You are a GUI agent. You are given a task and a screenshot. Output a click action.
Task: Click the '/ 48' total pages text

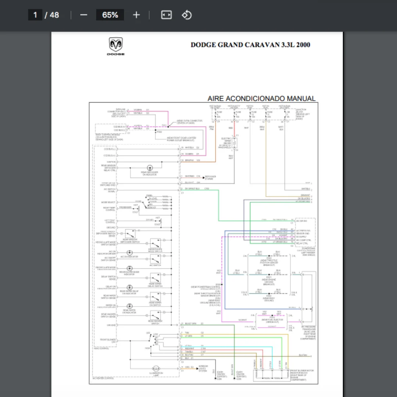click(52, 15)
